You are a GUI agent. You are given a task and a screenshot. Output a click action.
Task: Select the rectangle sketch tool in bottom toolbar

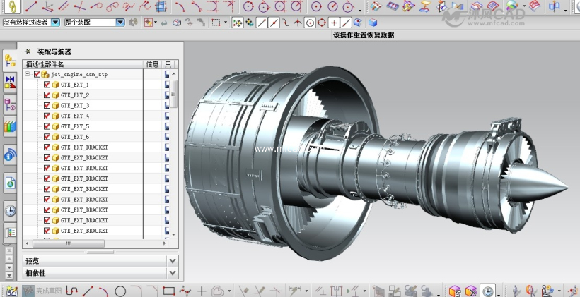168,291
